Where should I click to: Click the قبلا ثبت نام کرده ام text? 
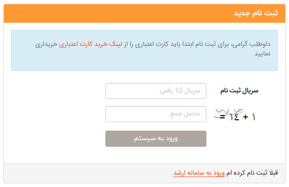[x=252, y=173]
